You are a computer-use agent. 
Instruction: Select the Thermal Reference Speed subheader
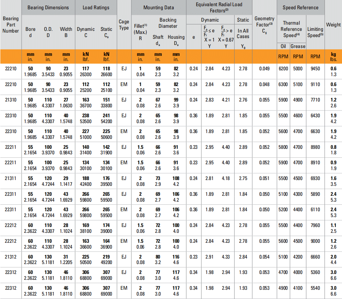pos(291,29)
